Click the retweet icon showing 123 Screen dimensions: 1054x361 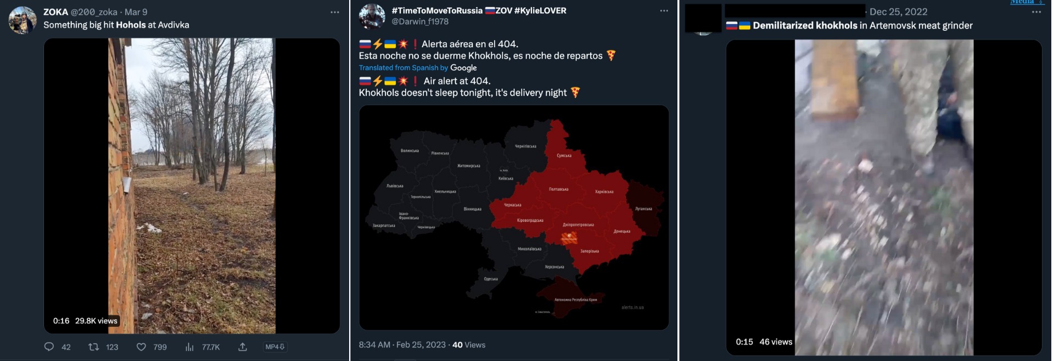[94, 347]
